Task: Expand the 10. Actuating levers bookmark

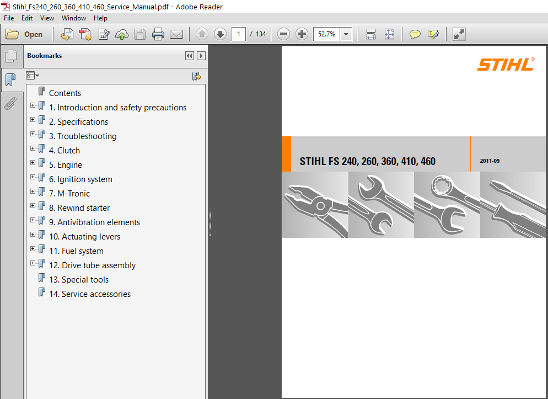Action: pyautogui.click(x=33, y=234)
